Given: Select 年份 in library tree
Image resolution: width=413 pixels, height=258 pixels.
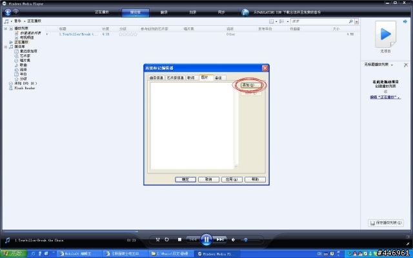Looking at the screenshot, I should click(23, 74).
